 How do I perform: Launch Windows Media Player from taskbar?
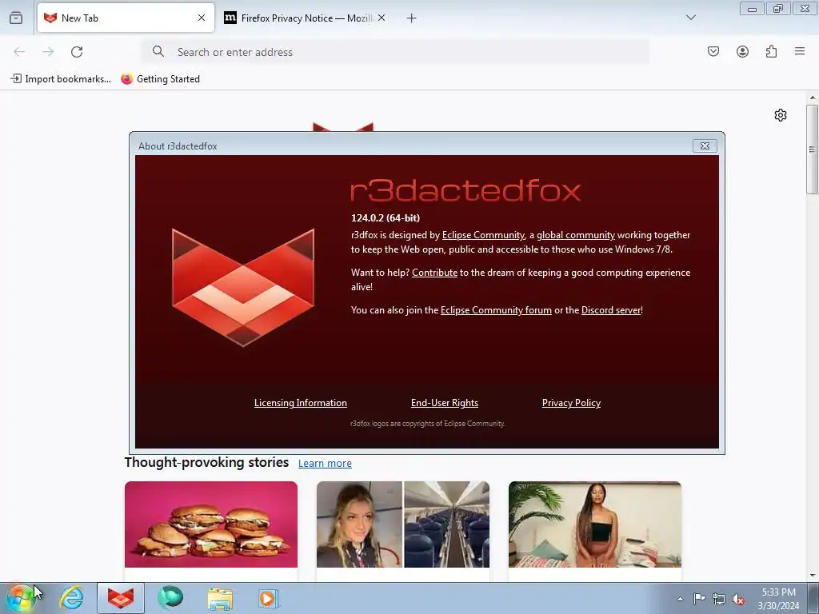[269, 598]
